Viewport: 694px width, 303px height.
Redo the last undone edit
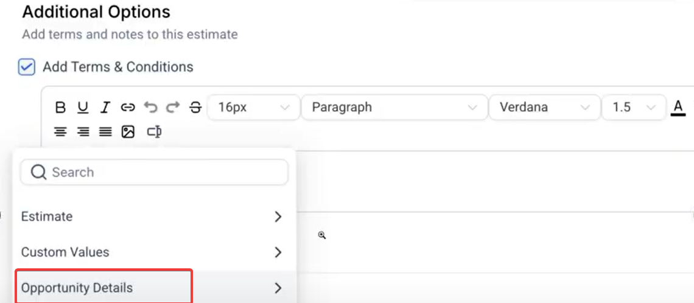[173, 108]
